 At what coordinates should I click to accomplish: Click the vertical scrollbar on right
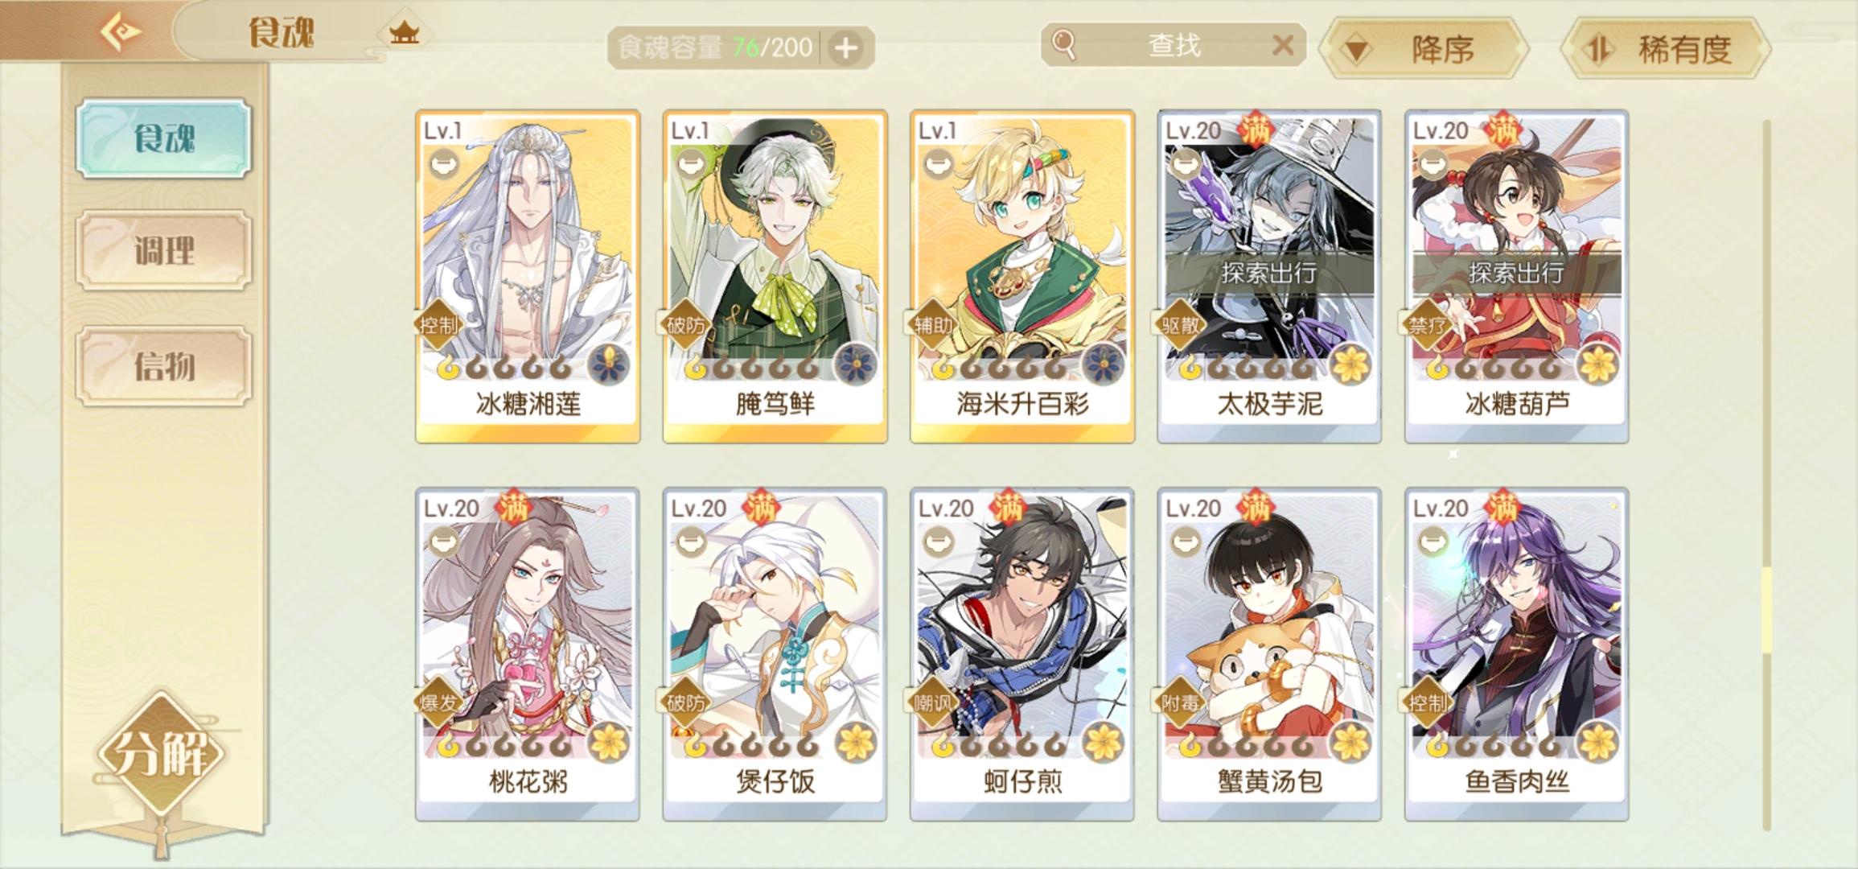tap(1766, 475)
